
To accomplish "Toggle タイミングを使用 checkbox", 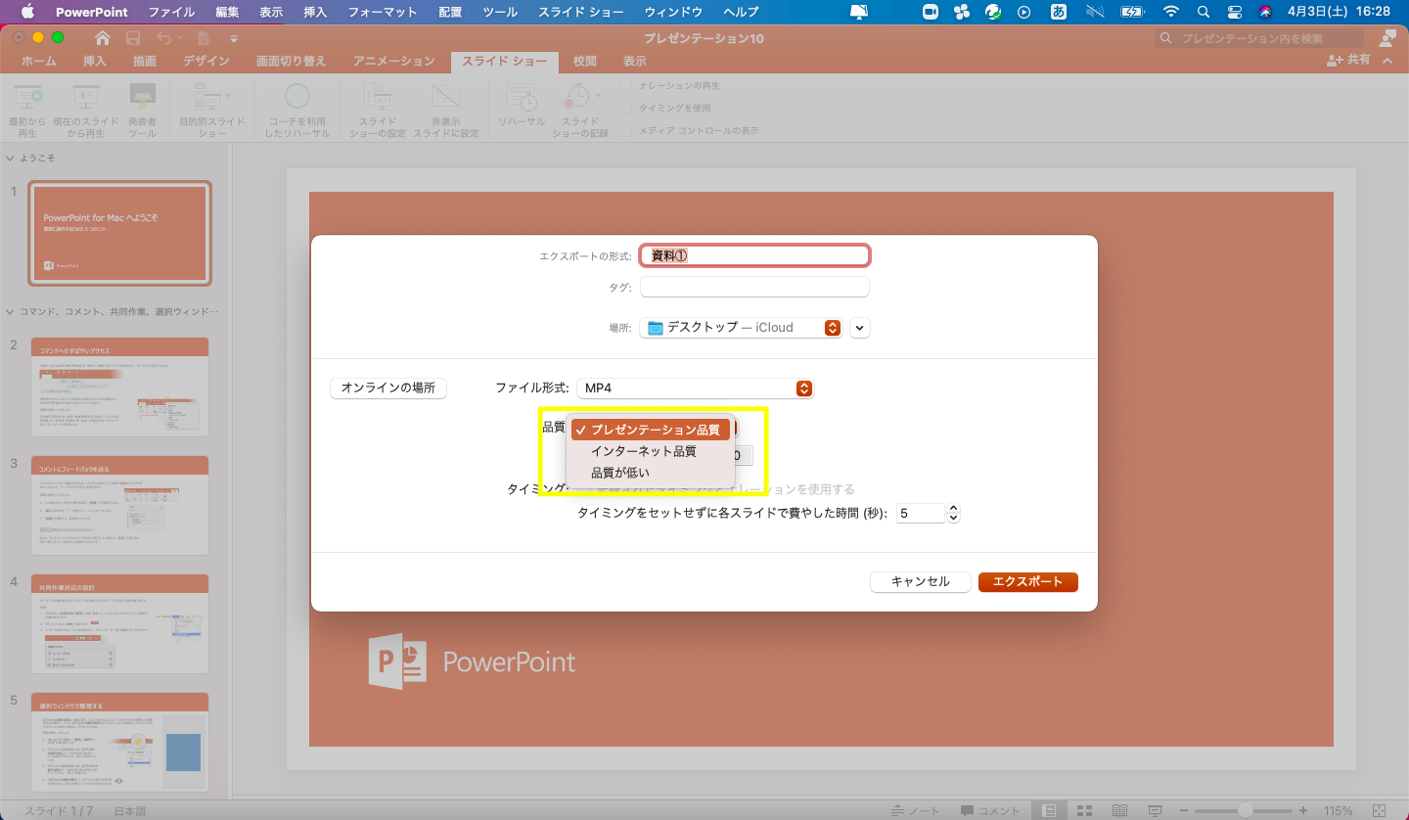I will [x=625, y=108].
